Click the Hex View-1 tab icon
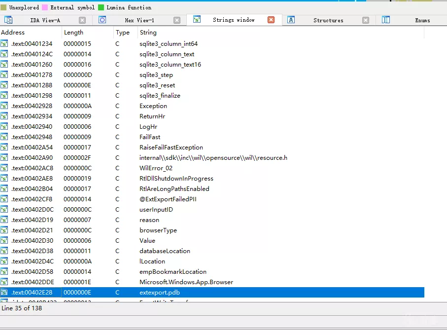Screen dimensions: 447x335 coord(103,20)
